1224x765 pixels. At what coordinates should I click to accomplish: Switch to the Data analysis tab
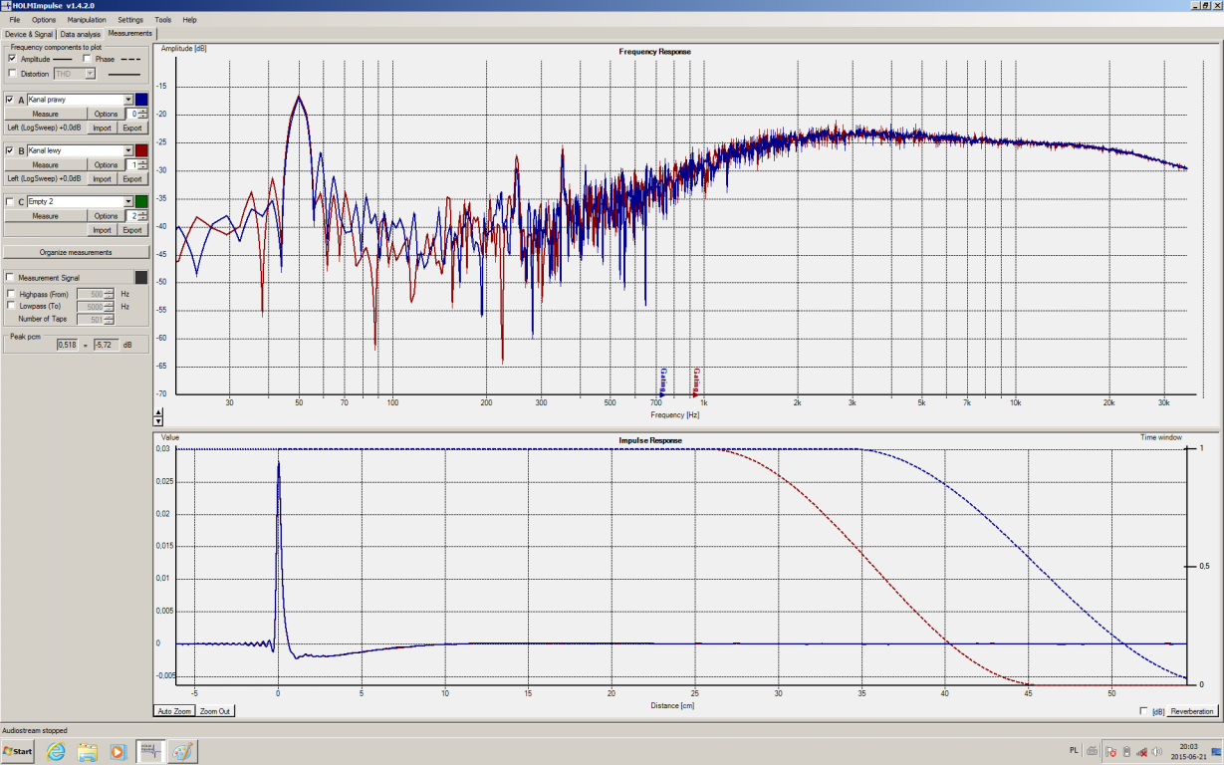point(81,34)
